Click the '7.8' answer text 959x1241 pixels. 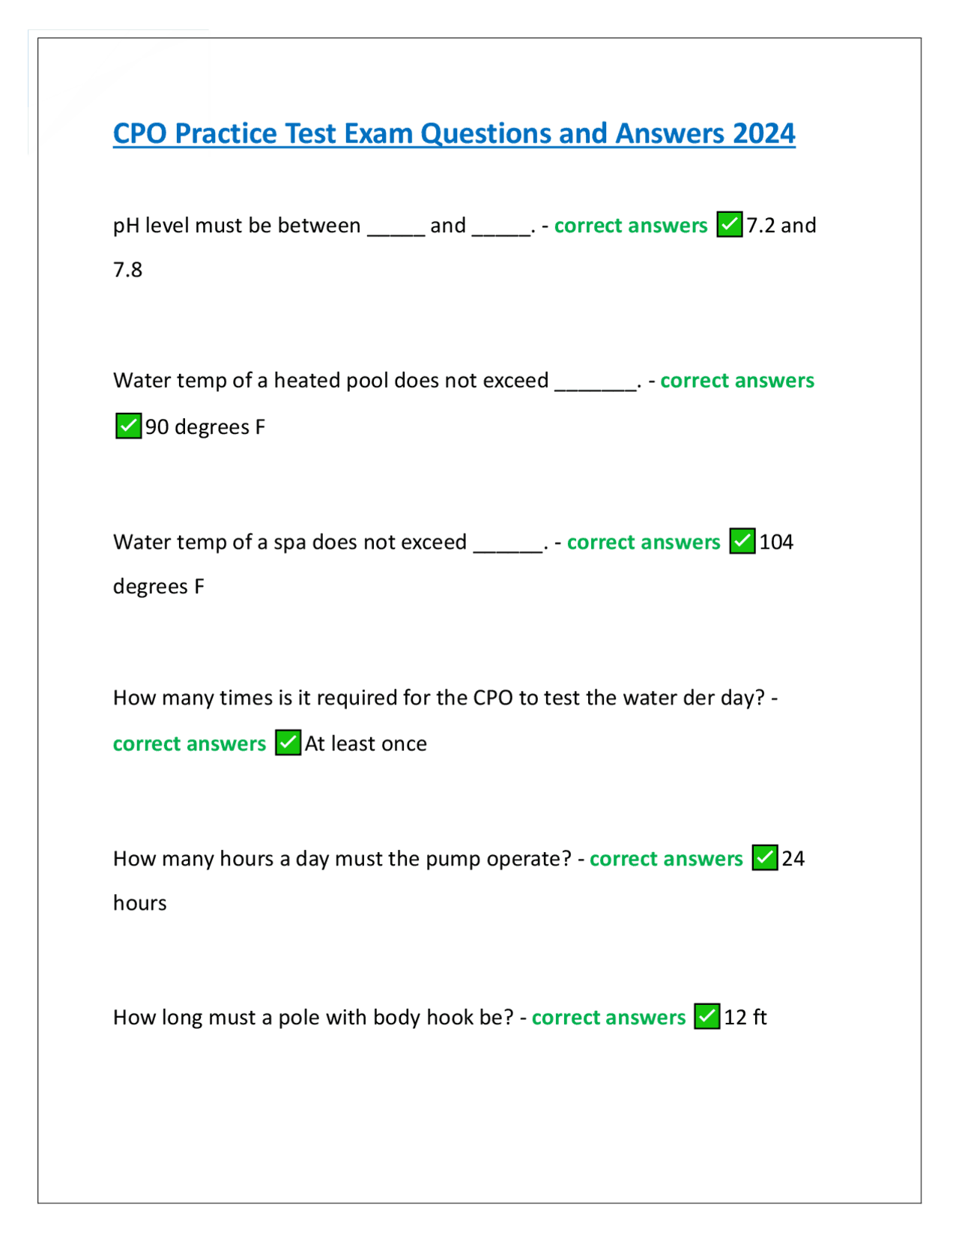128,270
